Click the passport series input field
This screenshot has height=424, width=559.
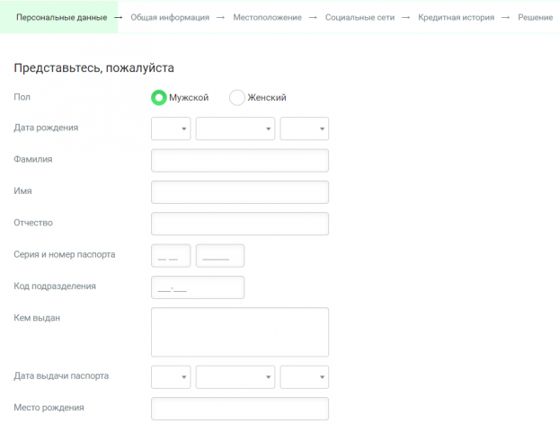point(171,255)
